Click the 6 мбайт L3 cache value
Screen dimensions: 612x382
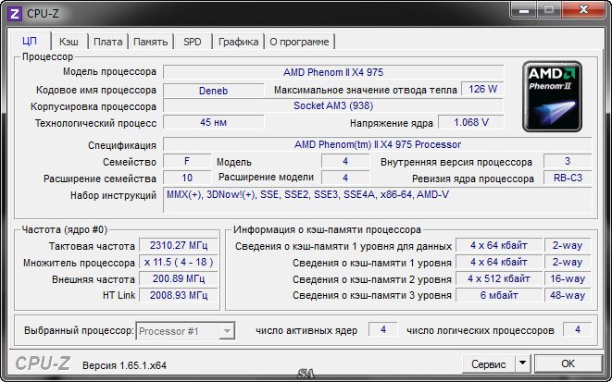[x=499, y=295]
